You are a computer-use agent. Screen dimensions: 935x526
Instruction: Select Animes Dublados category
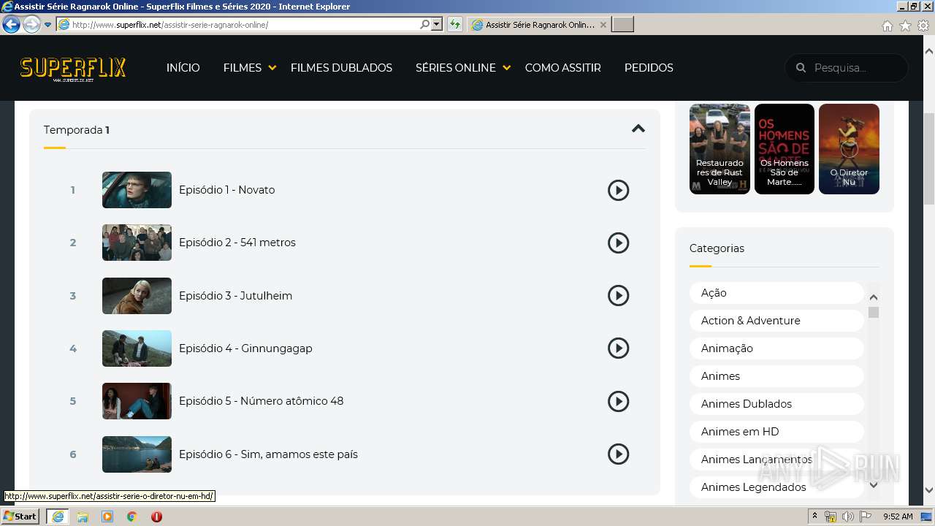coord(776,404)
